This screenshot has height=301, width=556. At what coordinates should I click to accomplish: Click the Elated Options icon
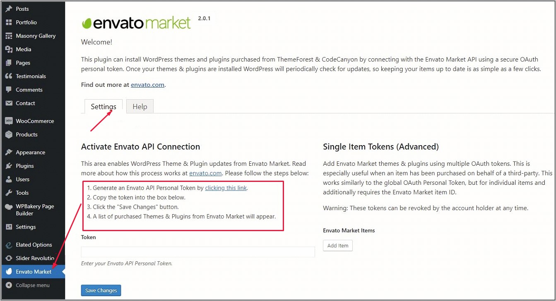(x=9, y=245)
